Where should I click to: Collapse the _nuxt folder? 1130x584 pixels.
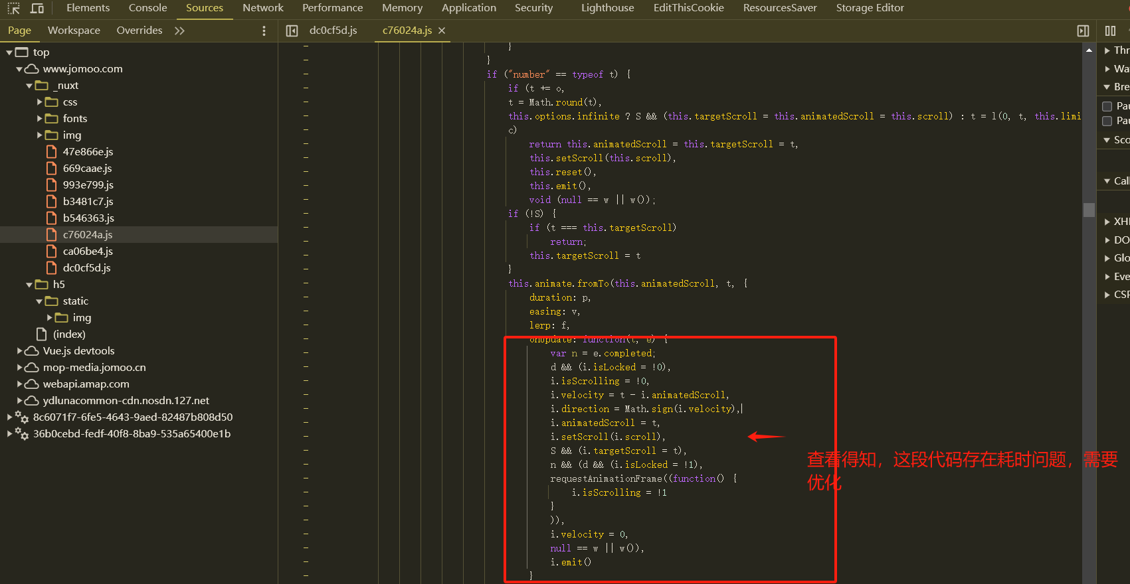click(x=29, y=86)
